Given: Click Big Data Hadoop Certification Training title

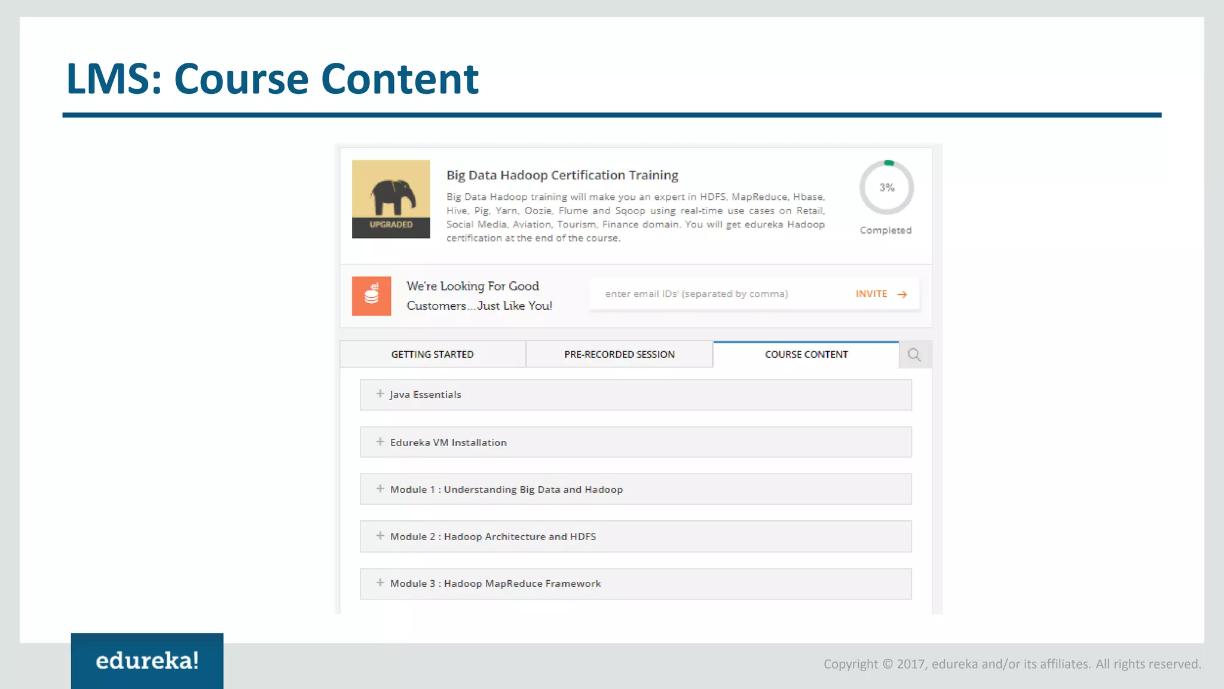Looking at the screenshot, I should [x=562, y=175].
